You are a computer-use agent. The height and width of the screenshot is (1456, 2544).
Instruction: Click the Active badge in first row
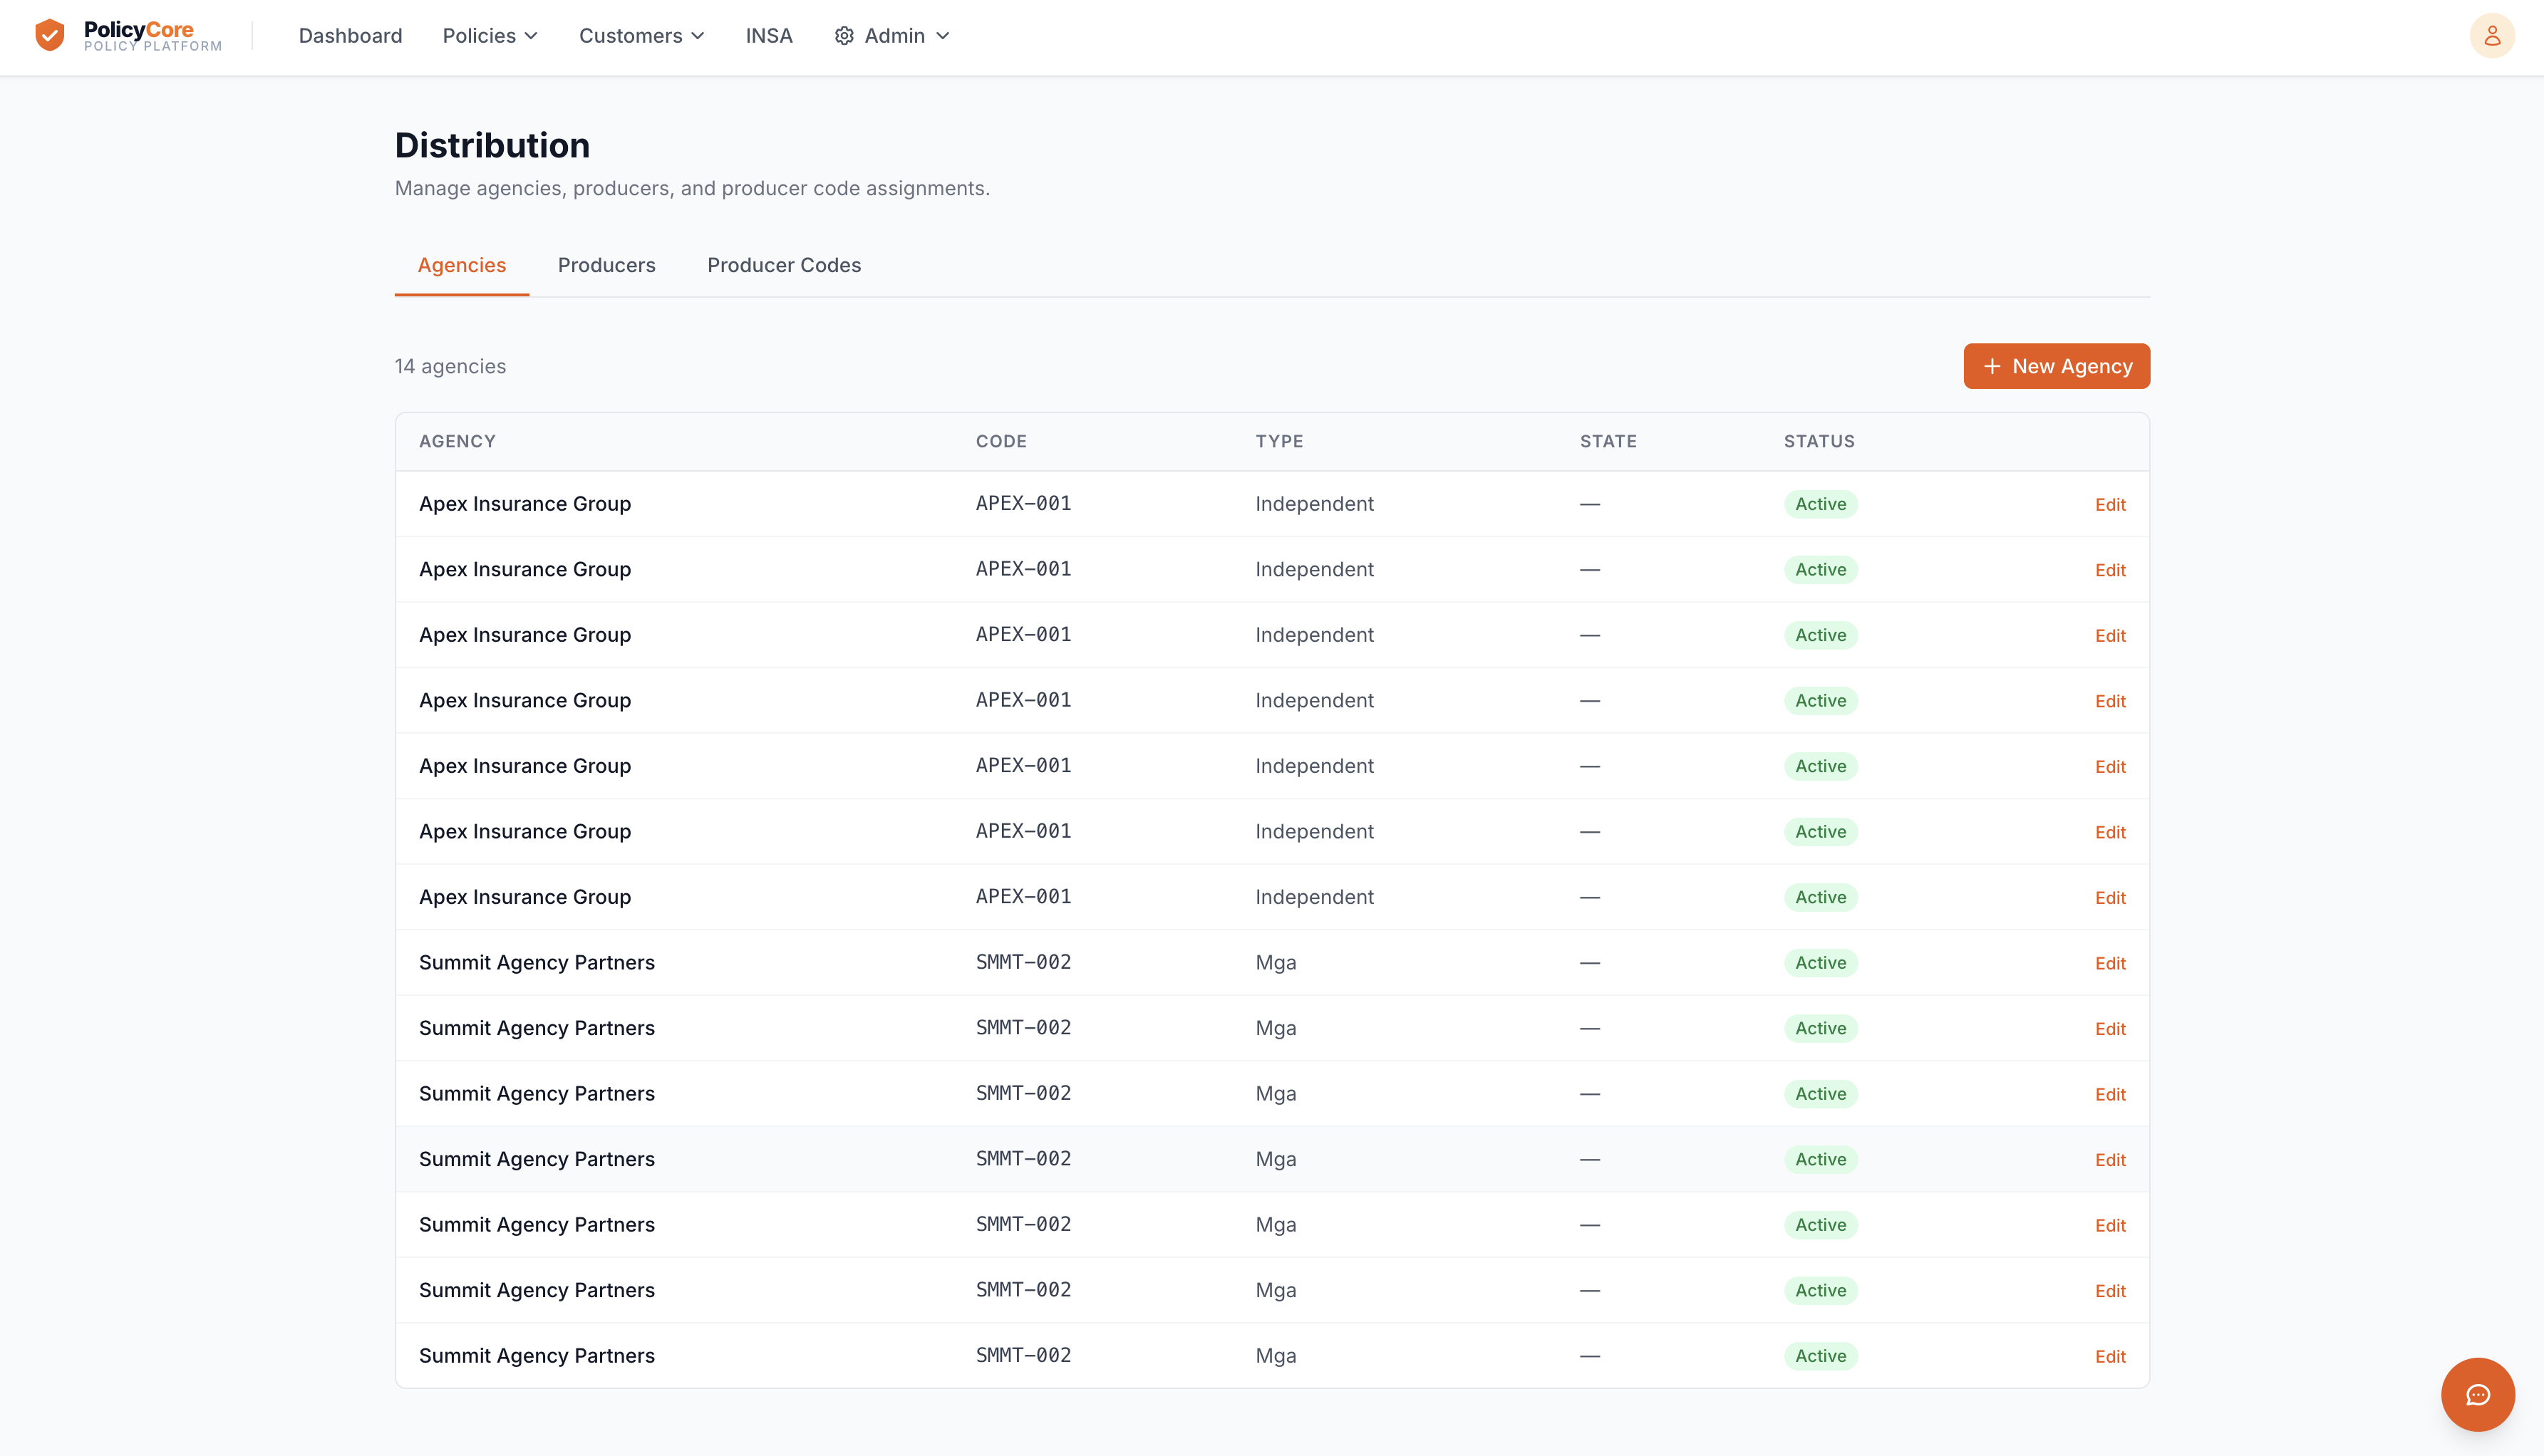1820,504
